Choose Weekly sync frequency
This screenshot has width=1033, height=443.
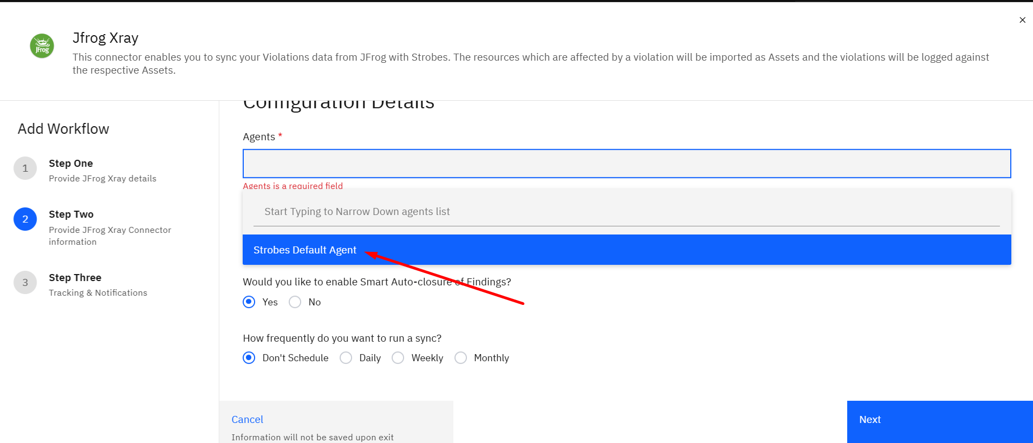coord(398,358)
